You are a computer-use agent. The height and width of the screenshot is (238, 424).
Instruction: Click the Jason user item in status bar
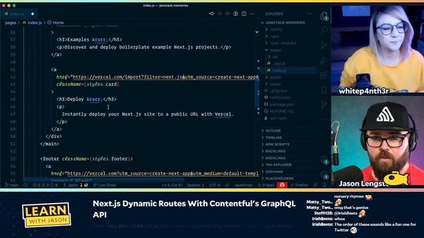(76, 185)
